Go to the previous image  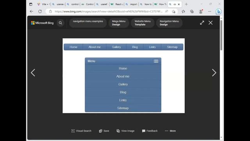[33, 73]
